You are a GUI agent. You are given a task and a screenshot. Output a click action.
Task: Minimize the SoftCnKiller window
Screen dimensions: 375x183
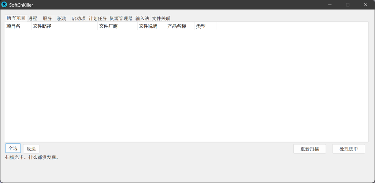[330, 5]
